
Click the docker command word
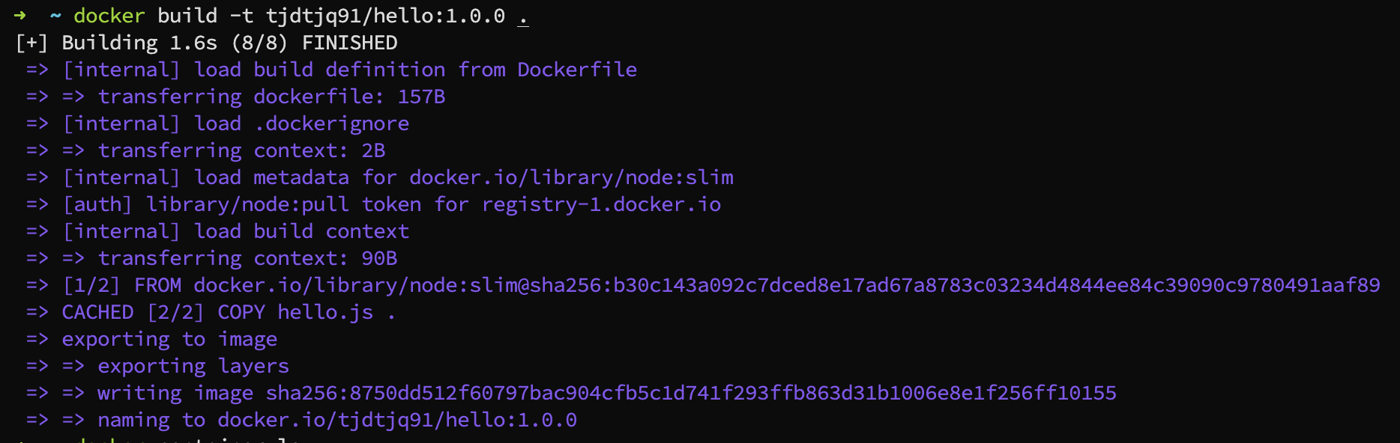109,16
